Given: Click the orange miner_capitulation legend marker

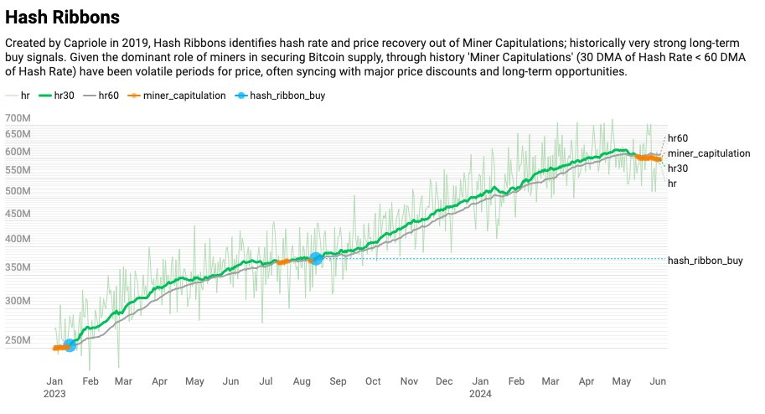Looking at the screenshot, I should [x=134, y=96].
